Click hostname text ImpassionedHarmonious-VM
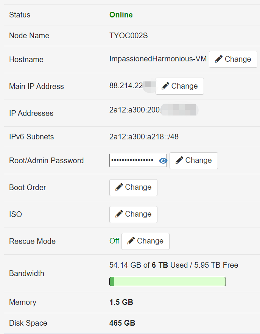260x334 pixels. coord(158,59)
